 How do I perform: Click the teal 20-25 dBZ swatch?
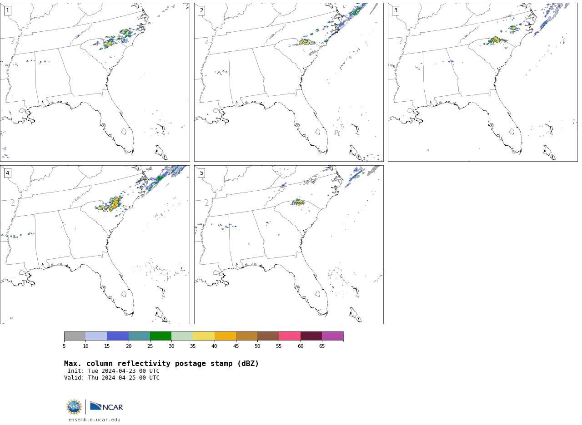139,336
